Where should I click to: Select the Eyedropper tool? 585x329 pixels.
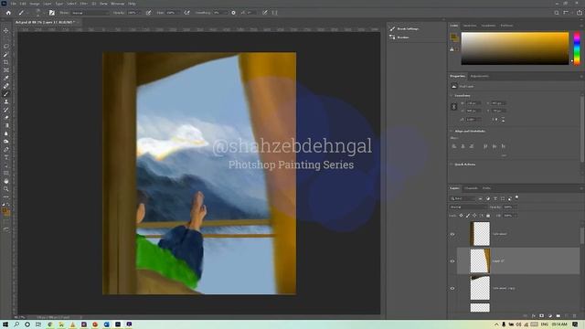[x=6, y=78]
